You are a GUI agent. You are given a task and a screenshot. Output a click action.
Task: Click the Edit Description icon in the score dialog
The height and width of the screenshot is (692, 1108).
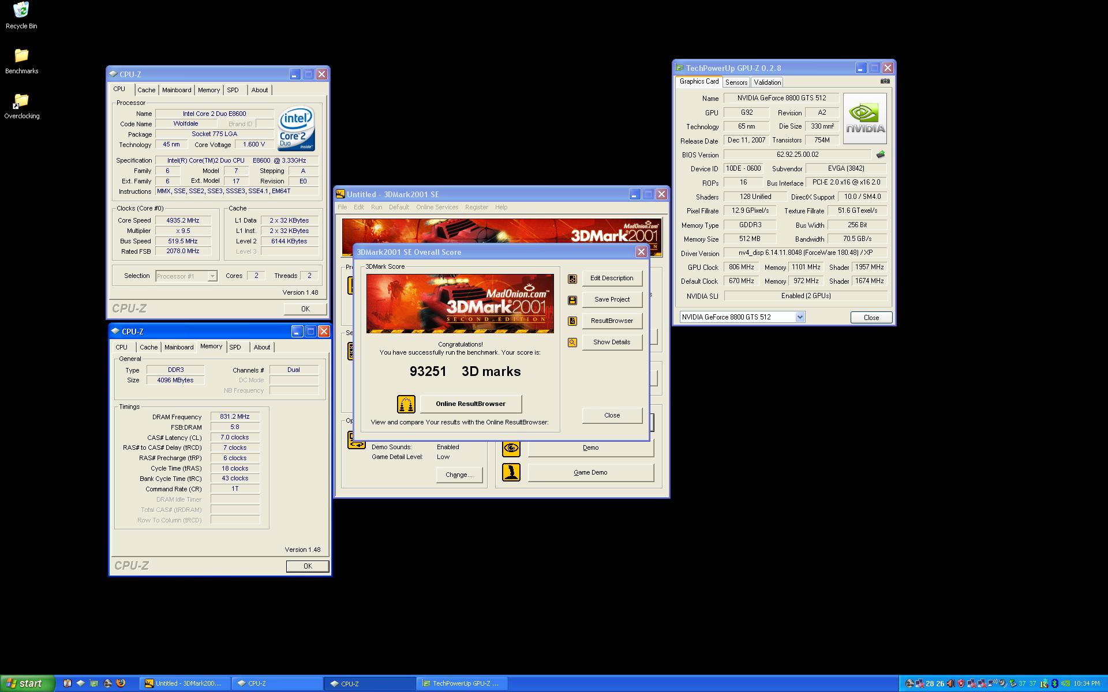tap(572, 279)
